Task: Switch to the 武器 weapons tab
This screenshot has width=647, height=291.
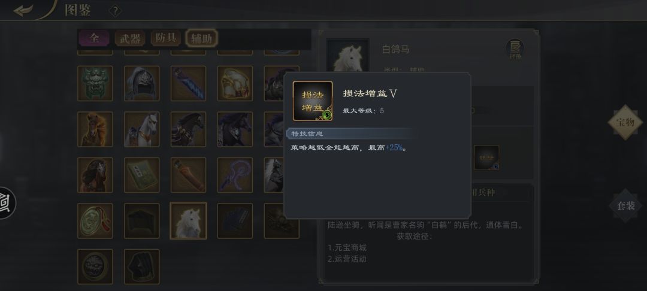Action: coord(130,39)
